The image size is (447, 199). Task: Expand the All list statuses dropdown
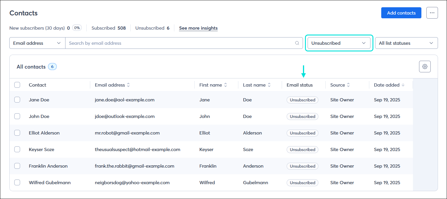tap(406, 43)
